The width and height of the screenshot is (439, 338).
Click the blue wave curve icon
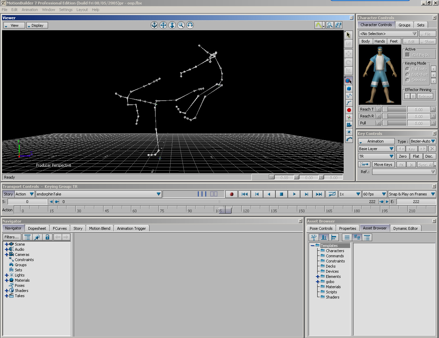tap(349, 96)
